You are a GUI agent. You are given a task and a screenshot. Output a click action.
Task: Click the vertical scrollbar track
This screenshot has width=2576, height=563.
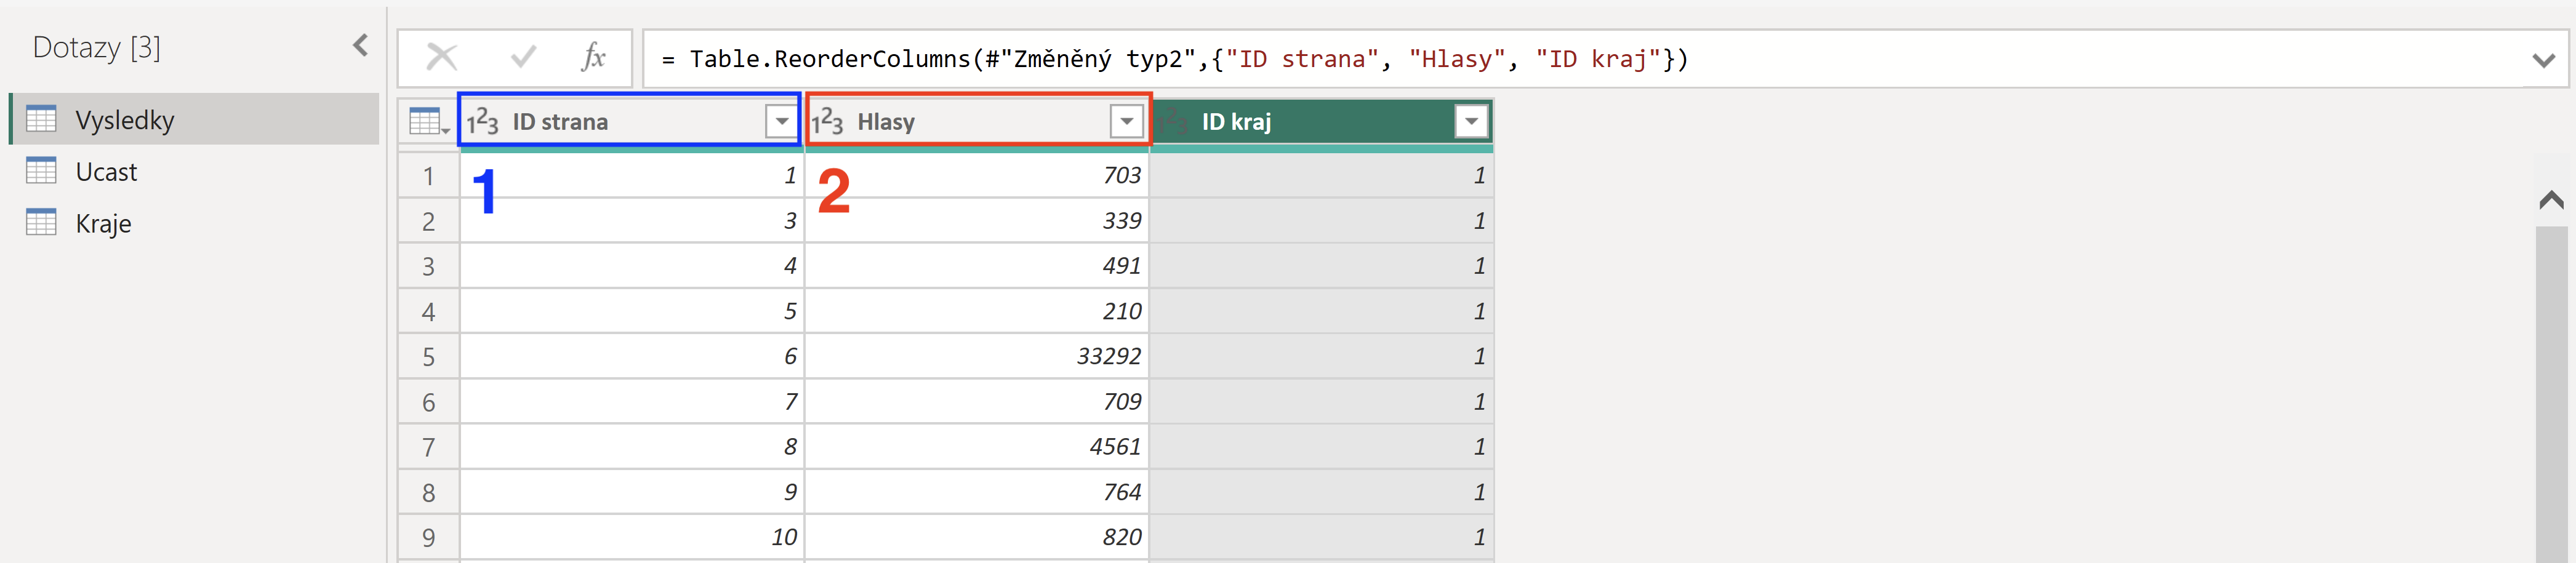tap(2552, 395)
